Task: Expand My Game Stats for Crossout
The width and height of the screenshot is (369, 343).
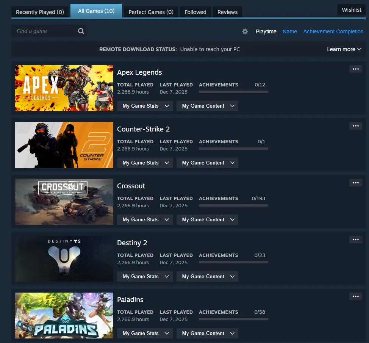Action: (145, 220)
